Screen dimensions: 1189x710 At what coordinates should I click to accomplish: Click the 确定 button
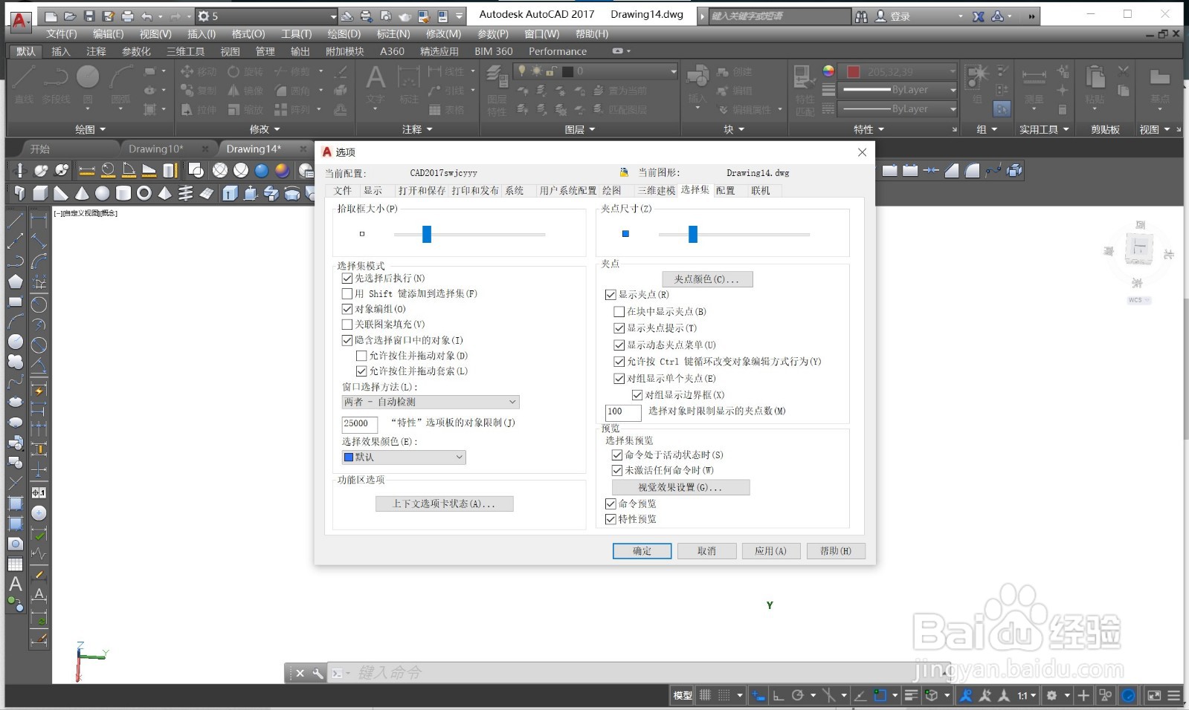(x=642, y=551)
